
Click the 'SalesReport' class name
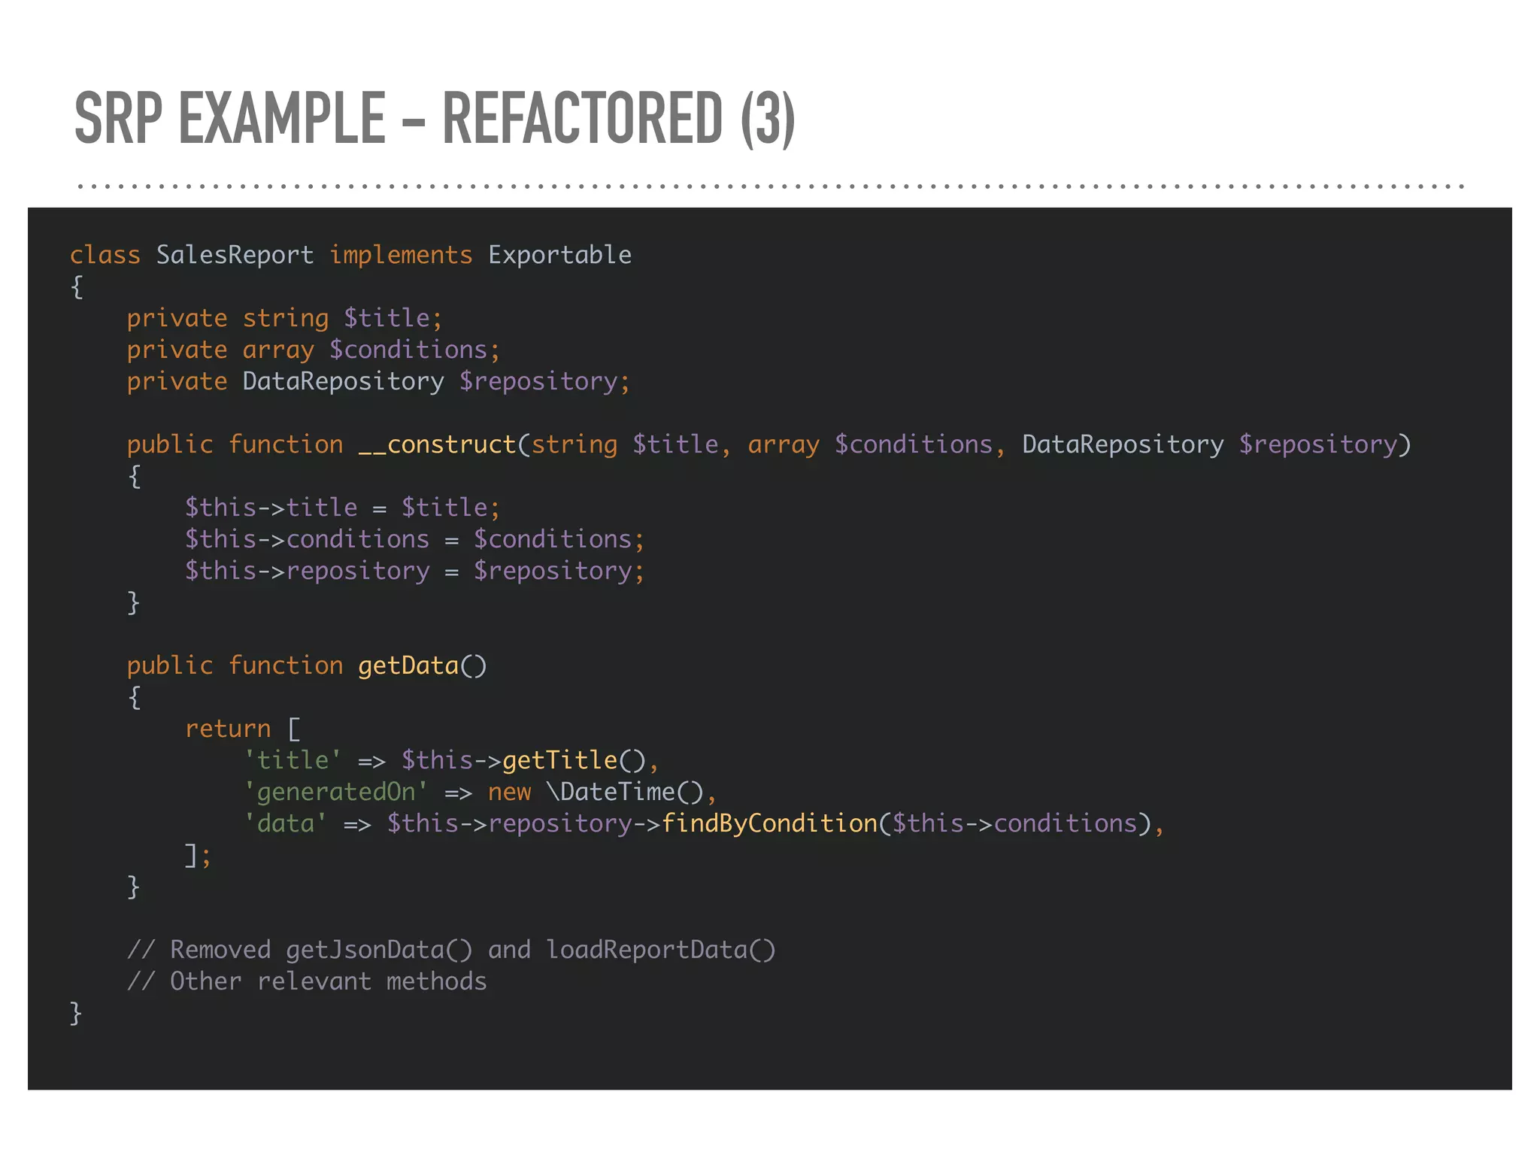click(235, 255)
